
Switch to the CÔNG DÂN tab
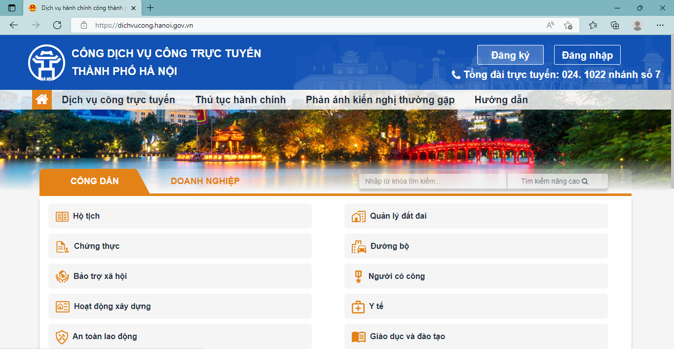[94, 181]
